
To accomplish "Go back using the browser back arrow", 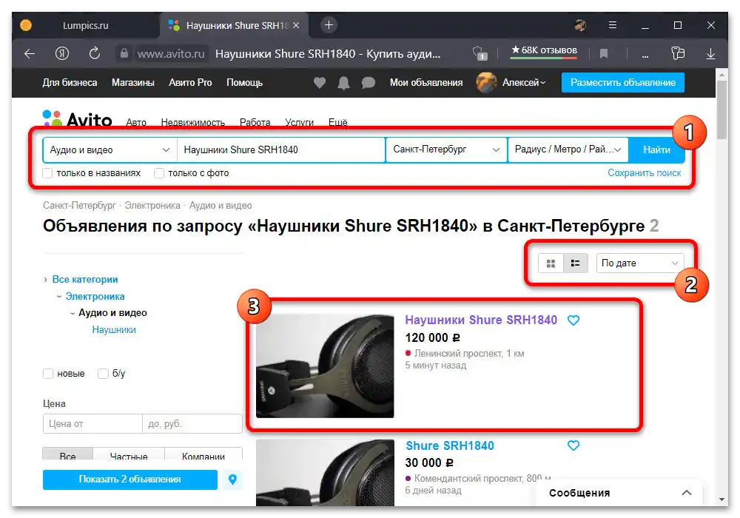I will coord(30,54).
